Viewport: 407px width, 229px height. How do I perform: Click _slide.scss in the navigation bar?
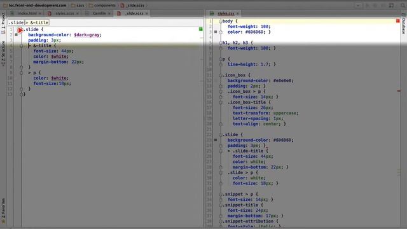click(132, 5)
